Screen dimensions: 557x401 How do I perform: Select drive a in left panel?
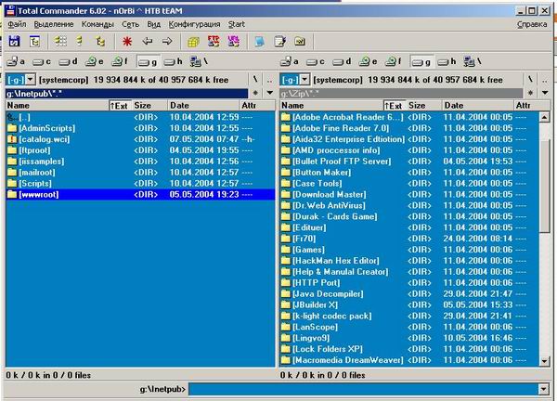point(17,62)
